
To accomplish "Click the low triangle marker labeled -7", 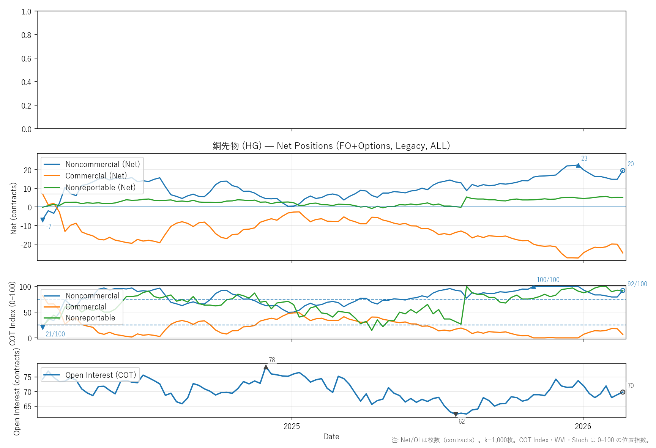I will (x=43, y=220).
